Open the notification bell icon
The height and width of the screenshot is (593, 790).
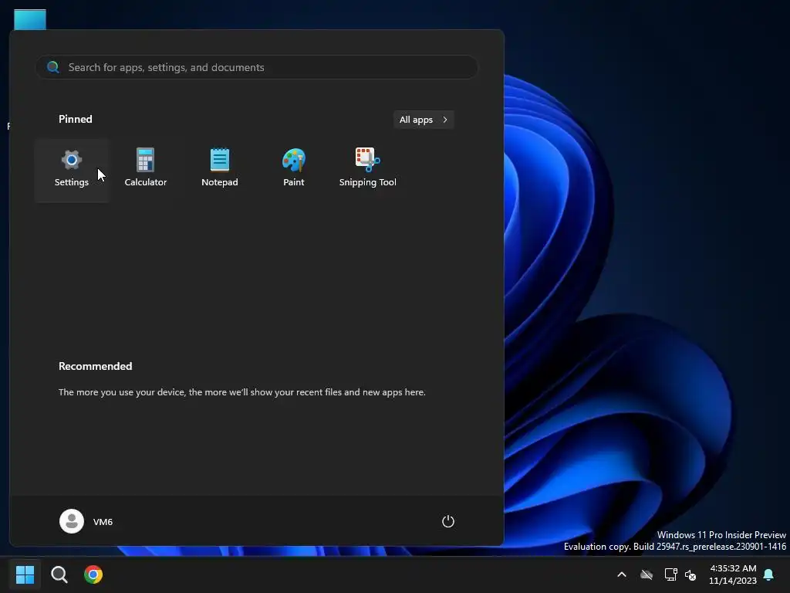[769, 574]
